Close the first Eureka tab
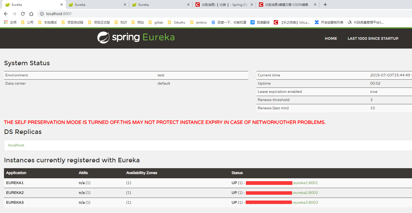 point(62,5)
